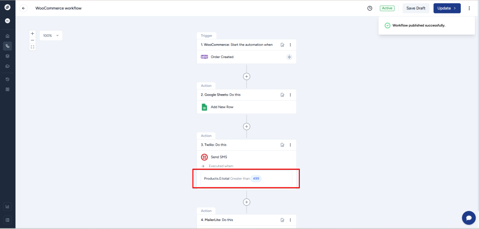Click the Save Draft button
The height and width of the screenshot is (229, 479).
tap(416, 8)
